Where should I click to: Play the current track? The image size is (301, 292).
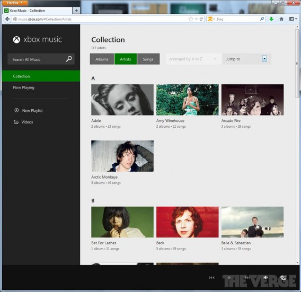click(x=229, y=277)
